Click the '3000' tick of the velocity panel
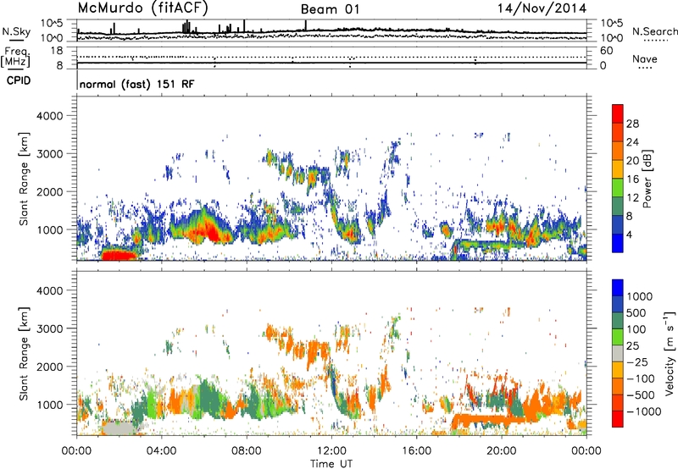 50,328
